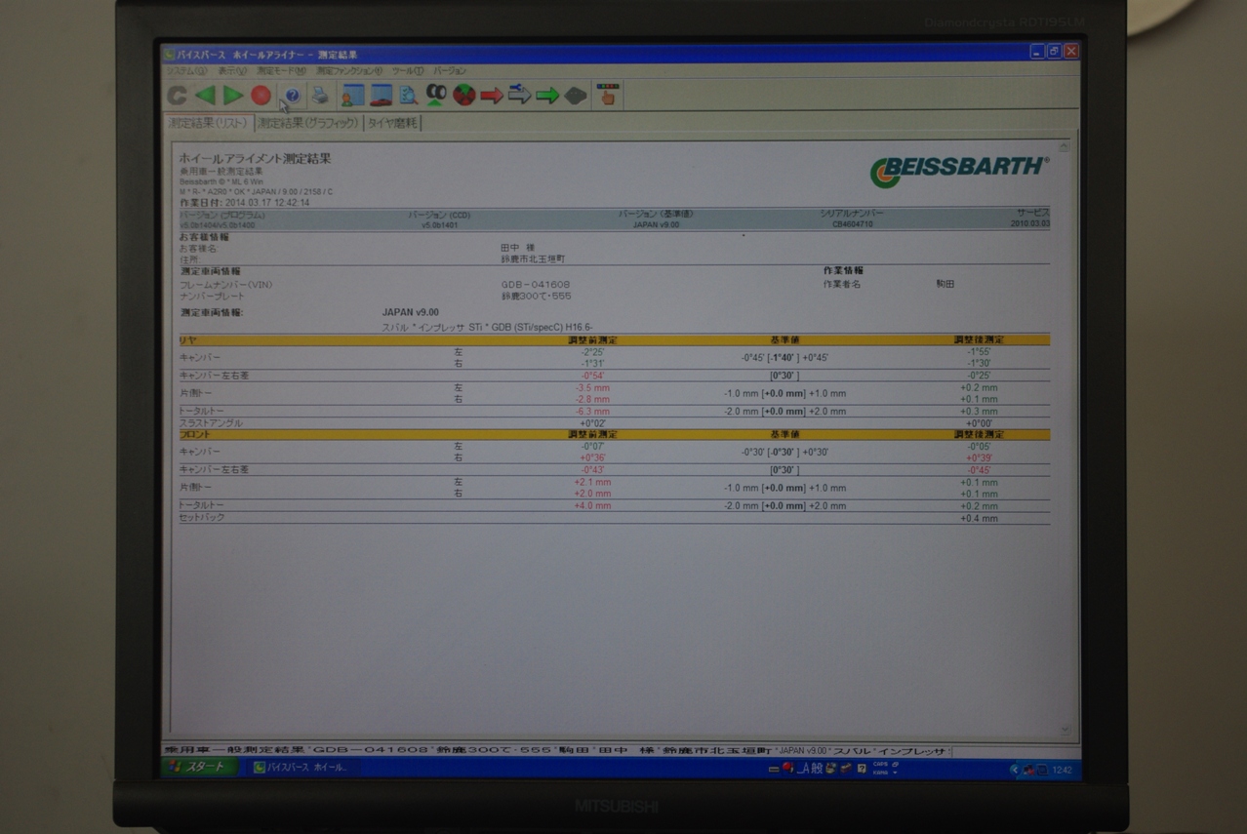Click the green back arrow toolbar icon
The height and width of the screenshot is (834, 1247).
[205, 95]
